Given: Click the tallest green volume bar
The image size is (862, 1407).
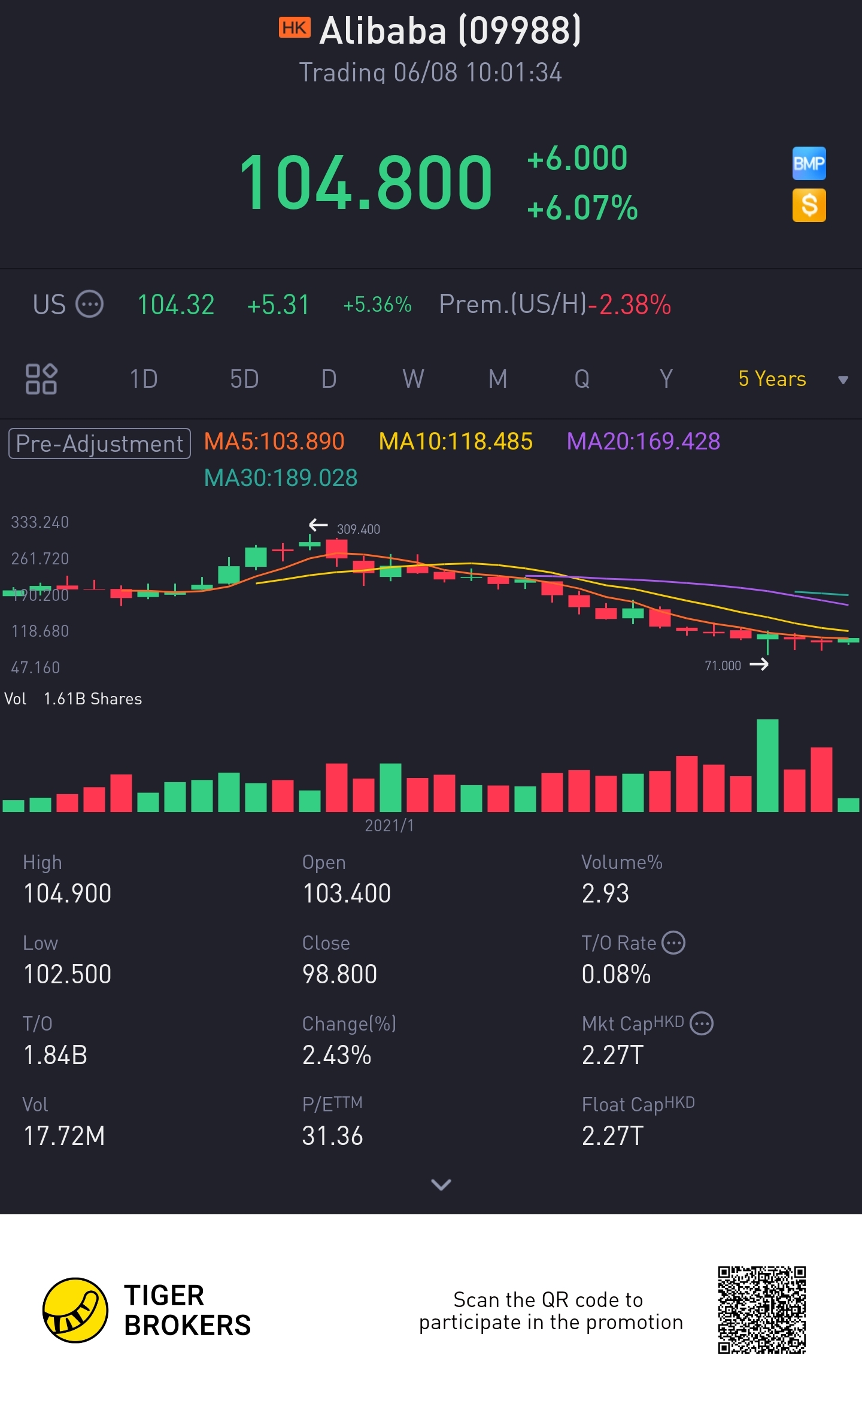Looking at the screenshot, I should [767, 765].
